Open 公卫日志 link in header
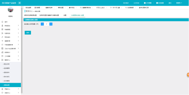This screenshot has height=95, width=189. (x=136, y=3)
